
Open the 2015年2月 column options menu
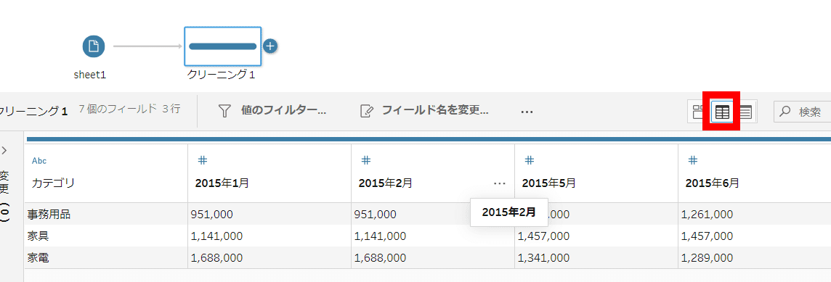[499, 183]
